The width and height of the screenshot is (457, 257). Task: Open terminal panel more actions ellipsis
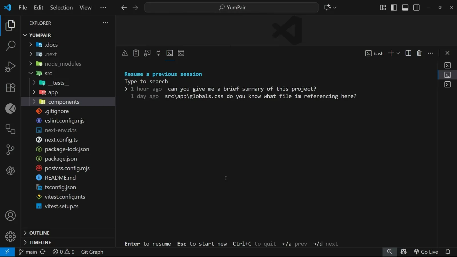tap(431, 53)
